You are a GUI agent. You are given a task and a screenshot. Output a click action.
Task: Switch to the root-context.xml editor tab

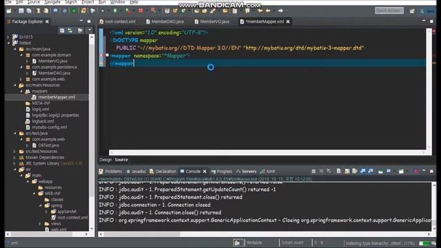(117, 21)
